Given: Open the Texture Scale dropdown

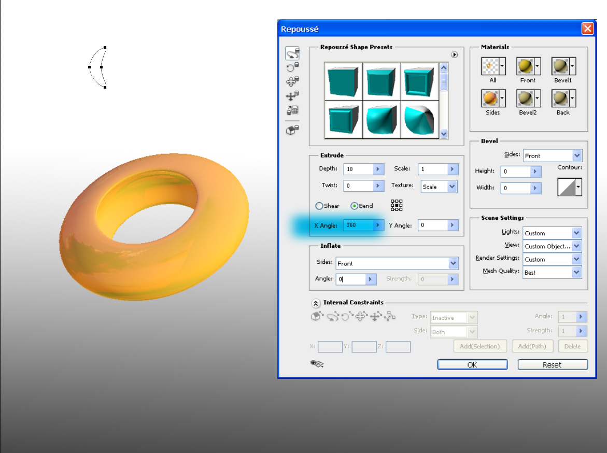Looking at the screenshot, I should pyautogui.click(x=439, y=187).
